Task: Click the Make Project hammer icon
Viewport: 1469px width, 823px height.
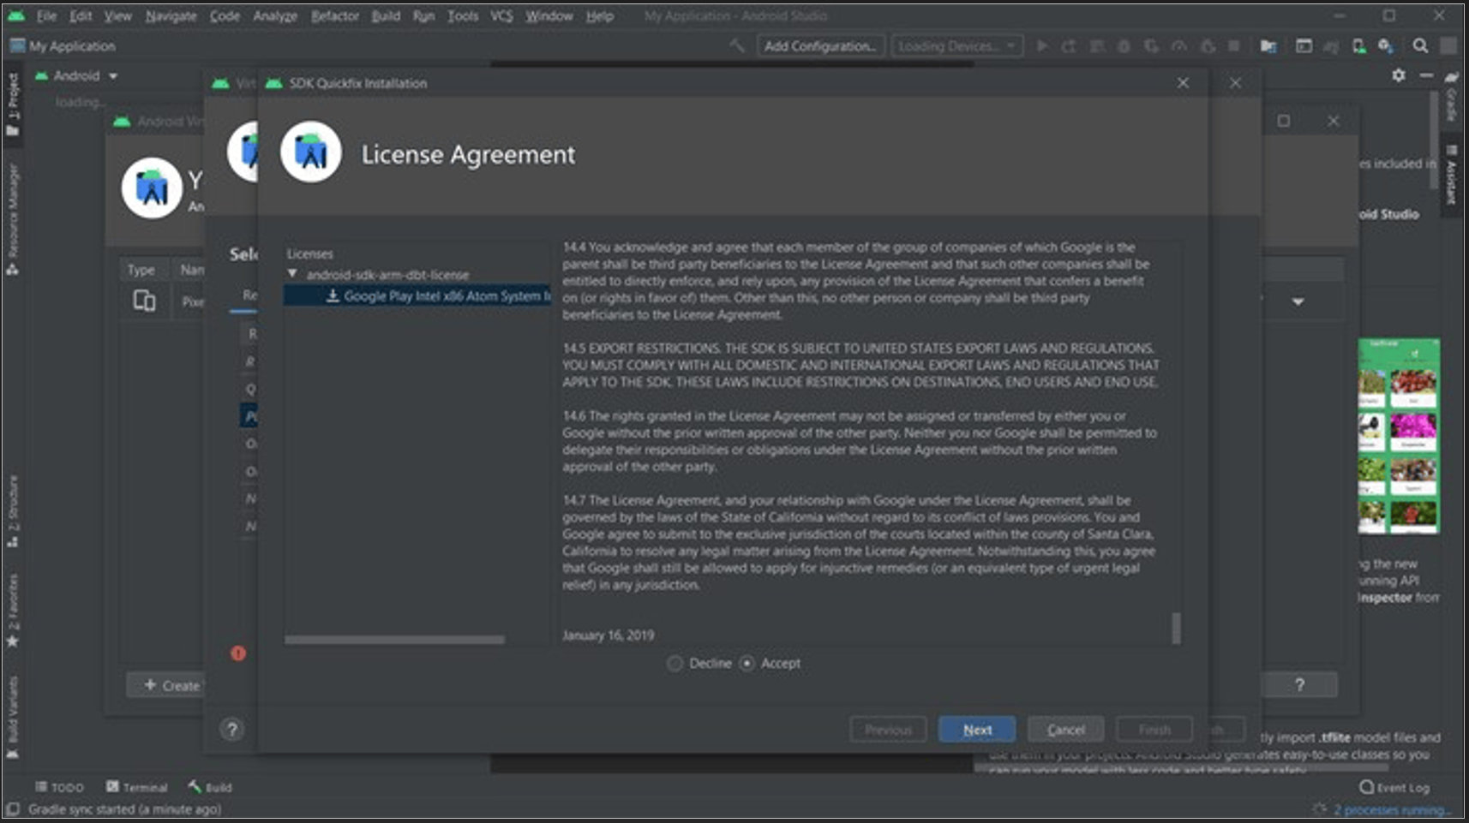Action: click(736, 45)
